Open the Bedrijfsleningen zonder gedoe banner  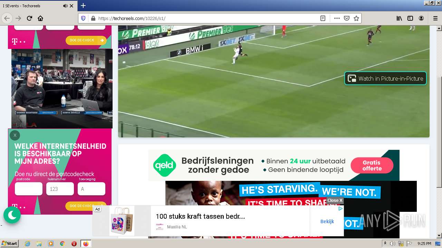pos(273,165)
